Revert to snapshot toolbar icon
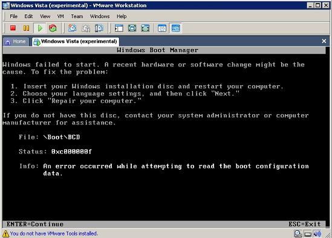This screenshot has width=332, height=238. pos(86,28)
